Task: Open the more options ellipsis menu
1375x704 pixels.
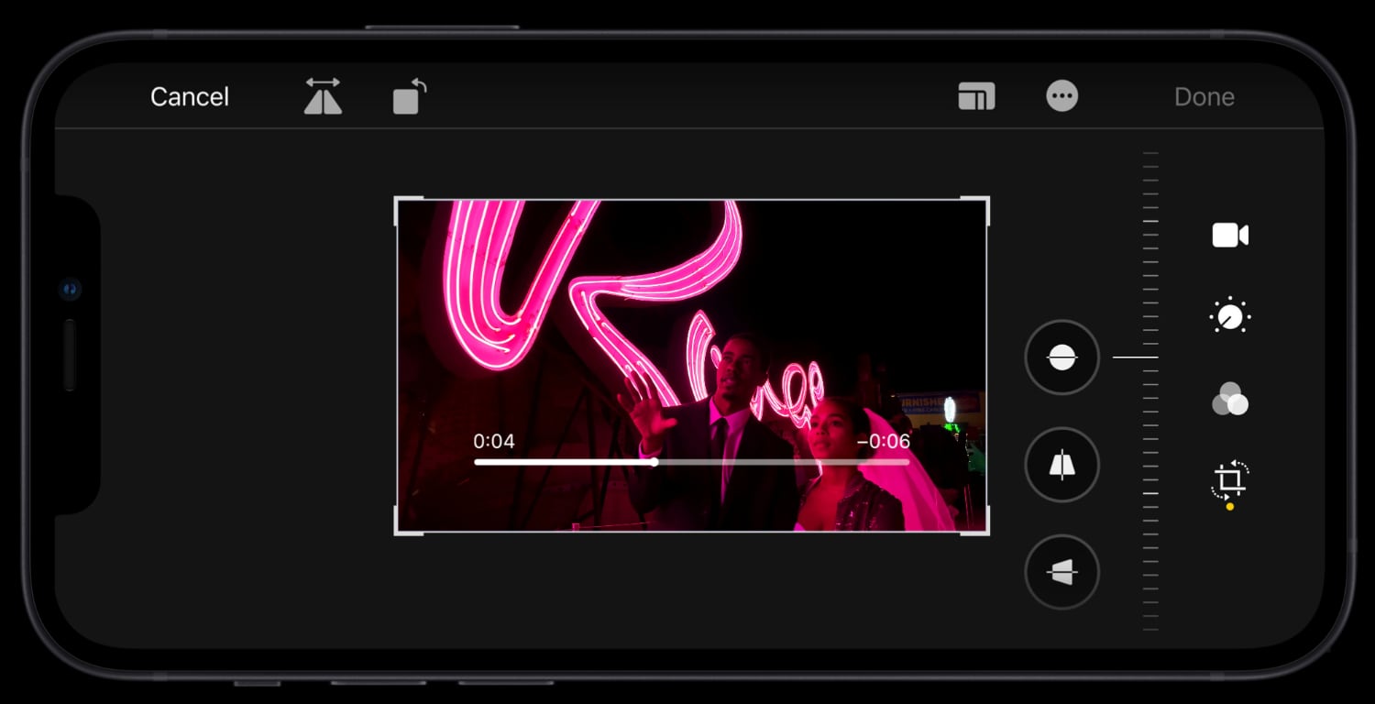Action: click(1061, 96)
